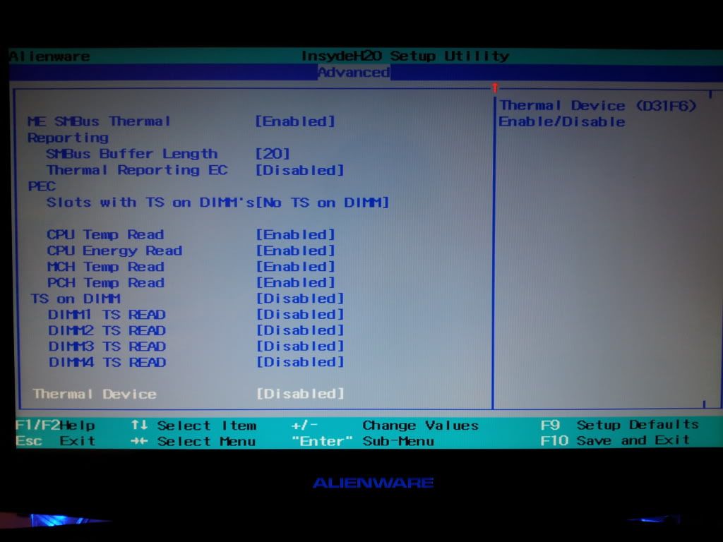Select the TS on DIMM label

click(76, 299)
